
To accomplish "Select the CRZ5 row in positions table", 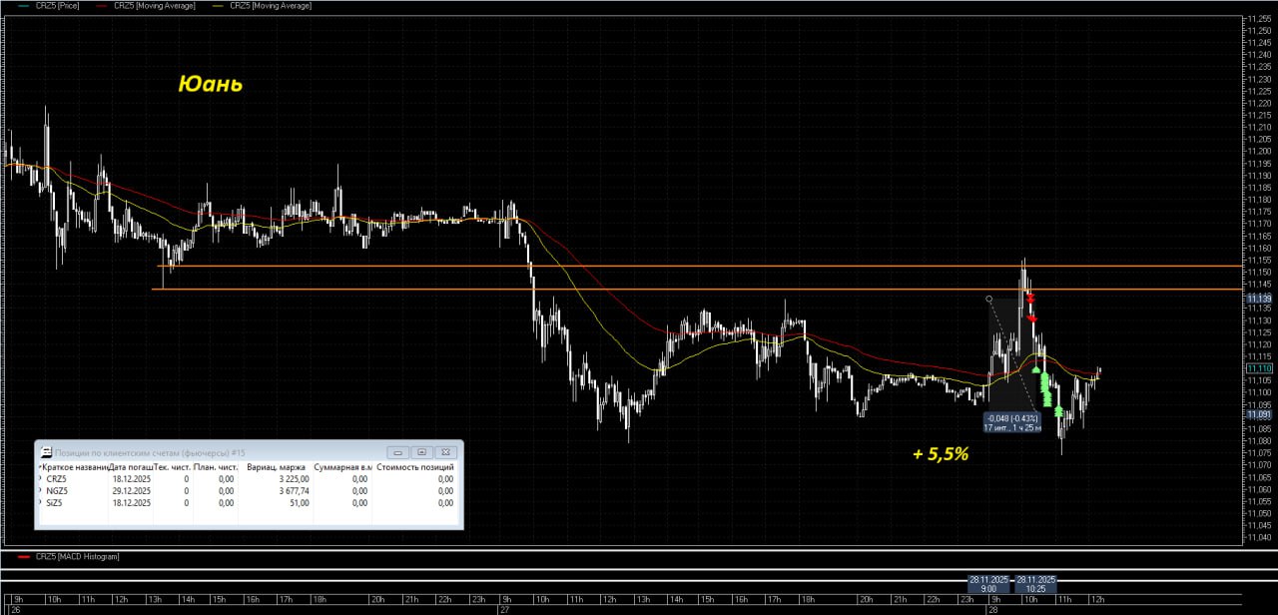I will pyautogui.click(x=55, y=478).
